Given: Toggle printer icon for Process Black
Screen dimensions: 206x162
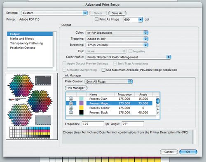Looking at the screenshot, I should pyautogui.click(x=71, y=112).
